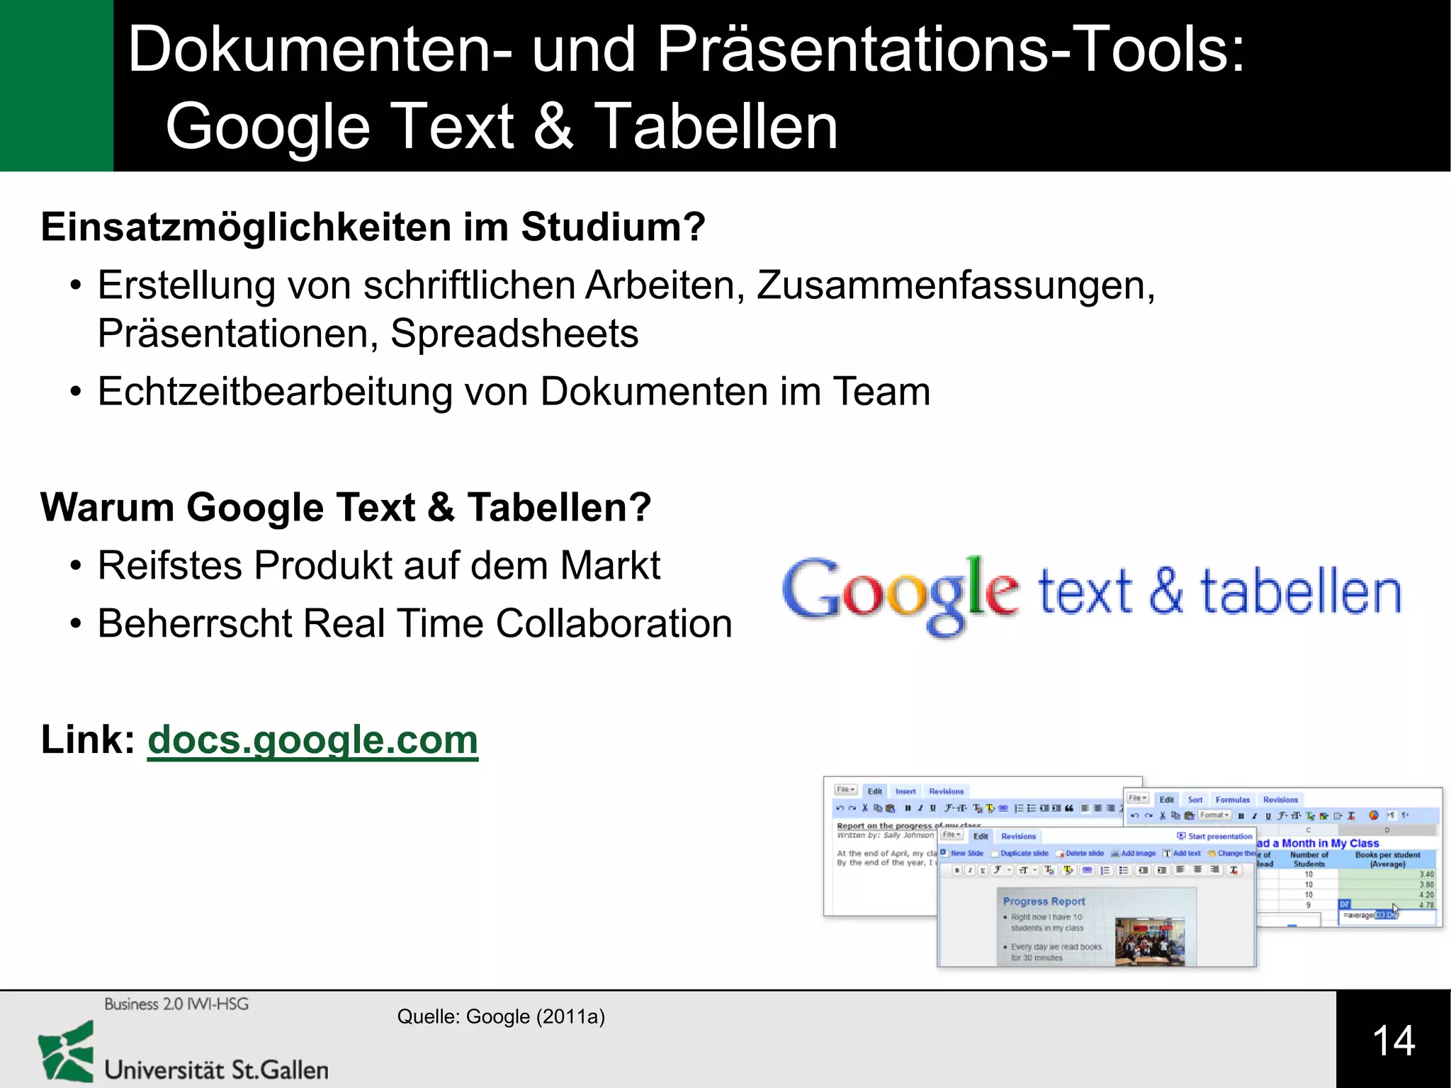Redo in the document editor window

coord(852,808)
